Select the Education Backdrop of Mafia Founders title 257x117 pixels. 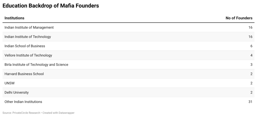click(x=51, y=6)
